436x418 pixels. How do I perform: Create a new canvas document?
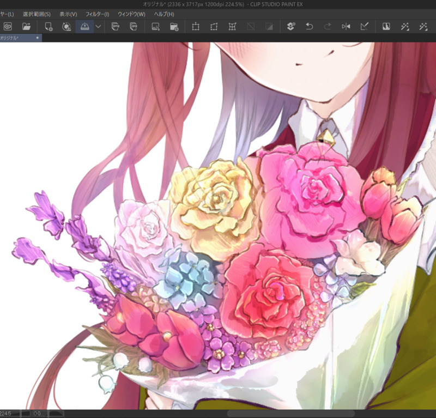49,26
